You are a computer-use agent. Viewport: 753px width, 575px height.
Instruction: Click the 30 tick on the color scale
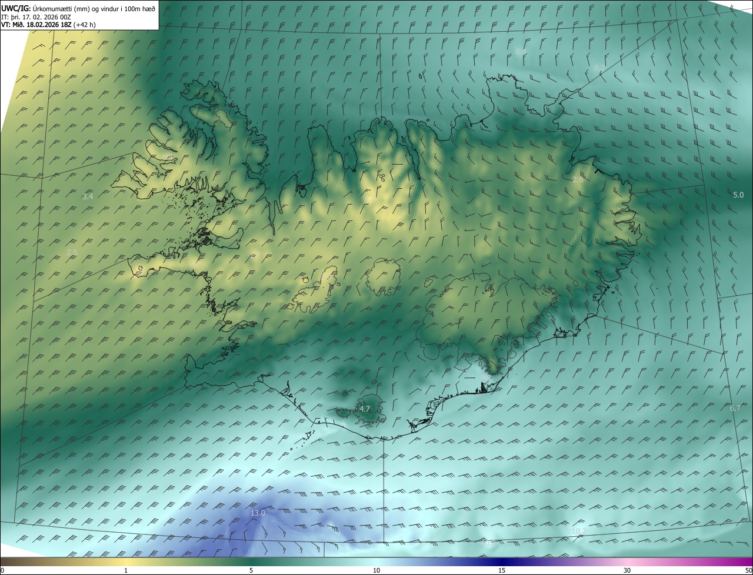[627, 570]
